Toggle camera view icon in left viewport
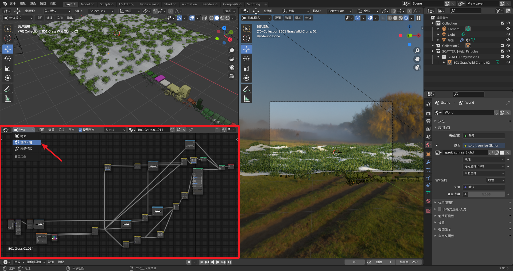Image resolution: width=513 pixels, height=271 pixels. pyautogui.click(x=232, y=67)
